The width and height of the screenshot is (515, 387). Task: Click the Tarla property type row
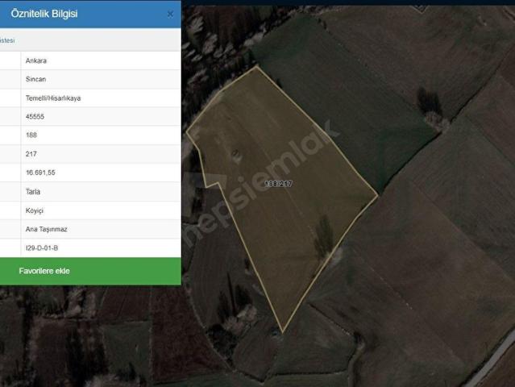pyautogui.click(x=90, y=192)
